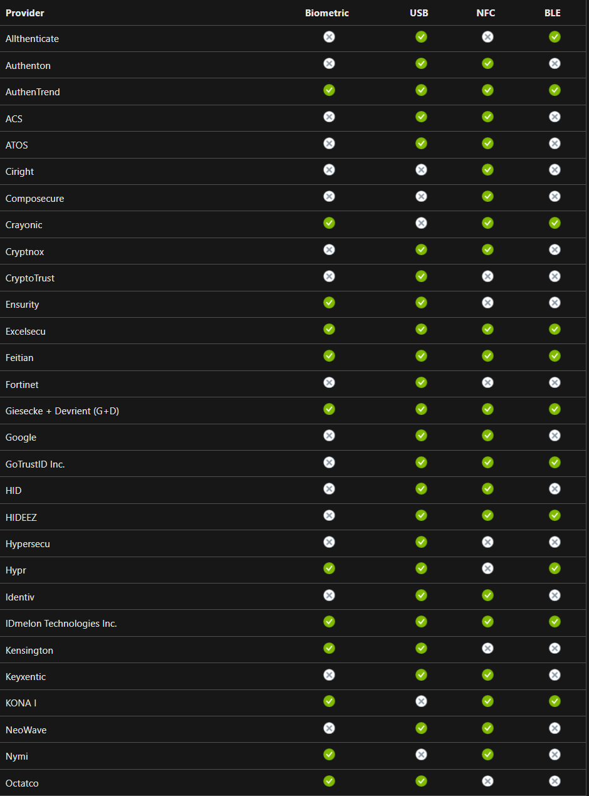Click Hypr's NFC cross icon

click(487, 568)
